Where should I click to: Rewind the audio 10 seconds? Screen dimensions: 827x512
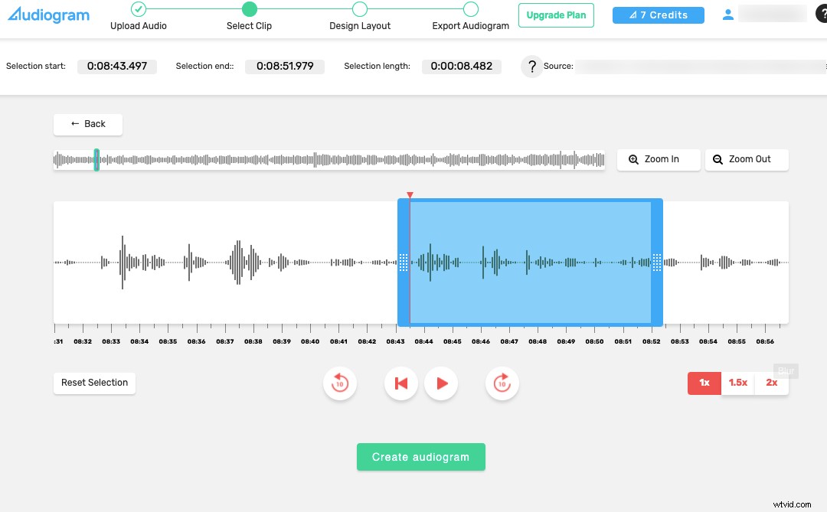tap(340, 383)
